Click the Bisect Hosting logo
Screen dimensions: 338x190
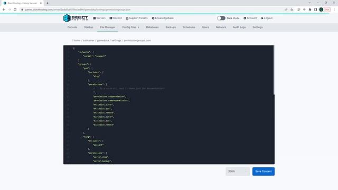76,18
